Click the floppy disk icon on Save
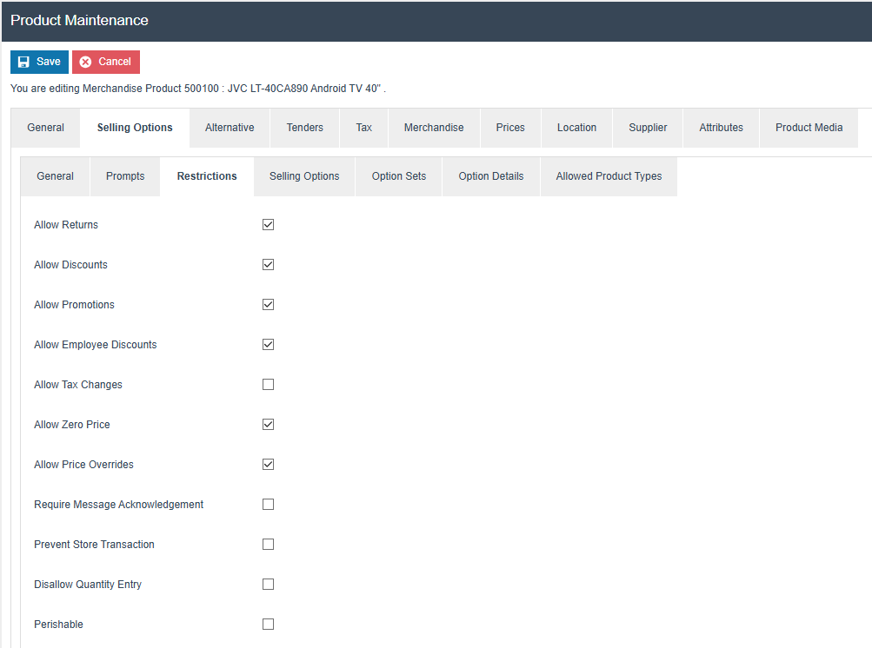This screenshot has width=872, height=648. click(23, 62)
